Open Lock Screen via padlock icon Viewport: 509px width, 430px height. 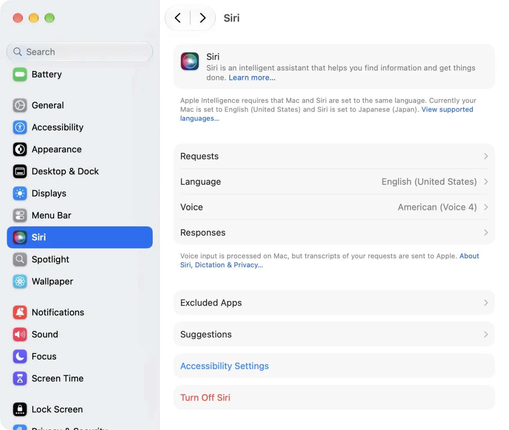click(20, 409)
